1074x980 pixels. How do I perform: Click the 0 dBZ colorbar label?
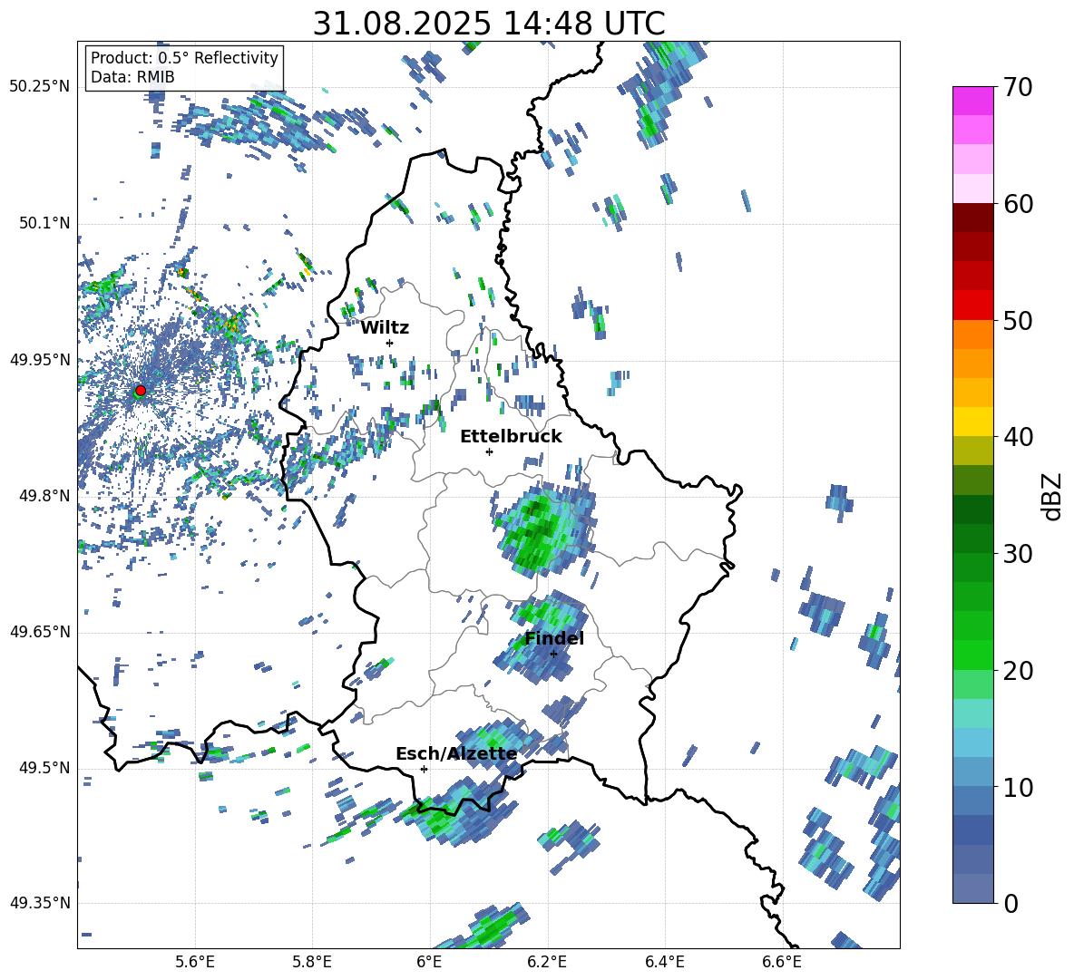pyautogui.click(x=1011, y=904)
